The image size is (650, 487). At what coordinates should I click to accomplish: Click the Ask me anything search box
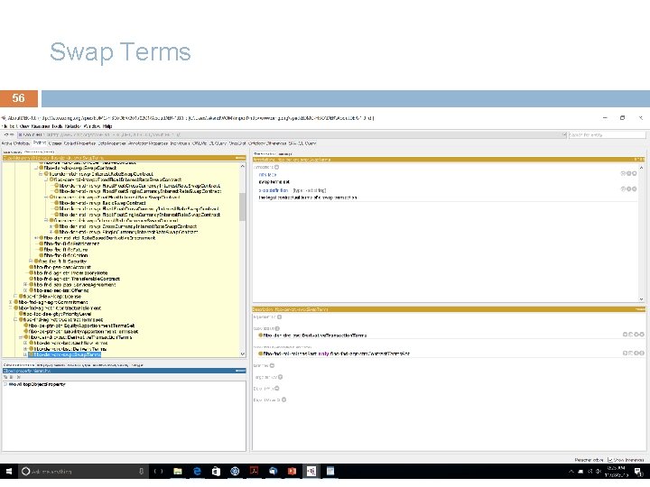(x=83, y=472)
